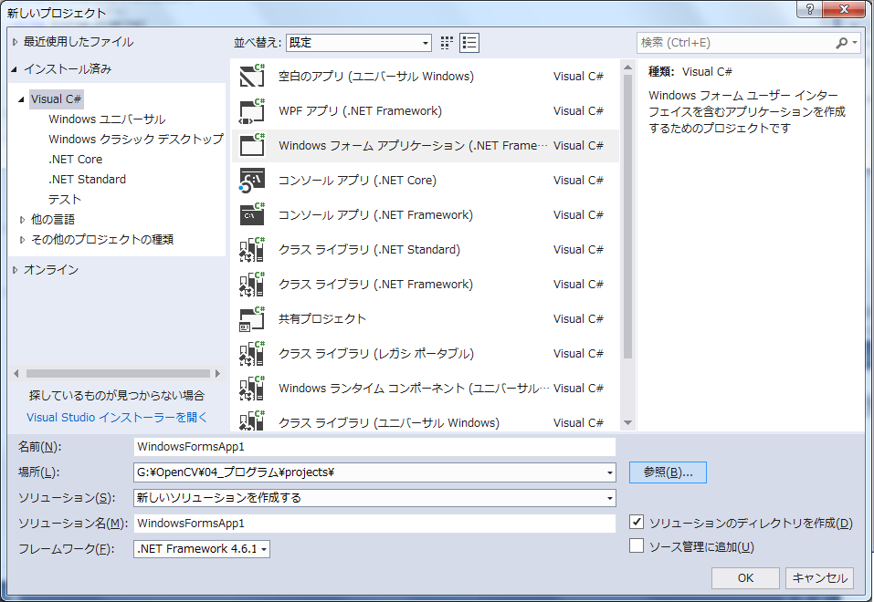The width and height of the screenshot is (874, 602).
Task: Click the Class Library (Universal Windows) icon
Action: click(x=252, y=420)
